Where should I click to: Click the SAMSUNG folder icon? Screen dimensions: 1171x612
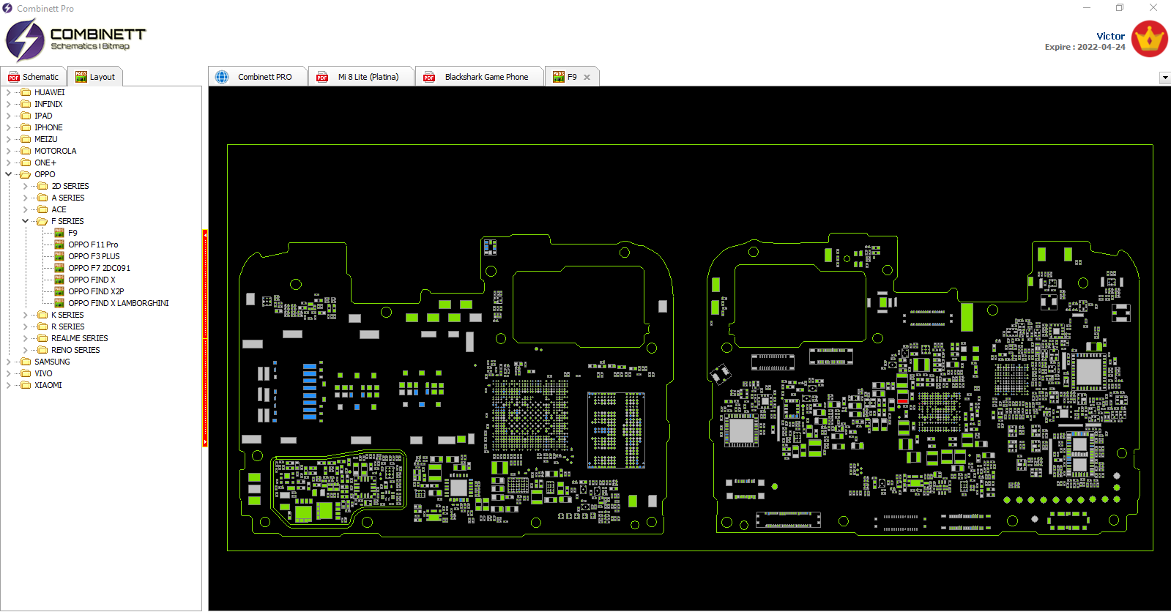pyautogui.click(x=26, y=362)
